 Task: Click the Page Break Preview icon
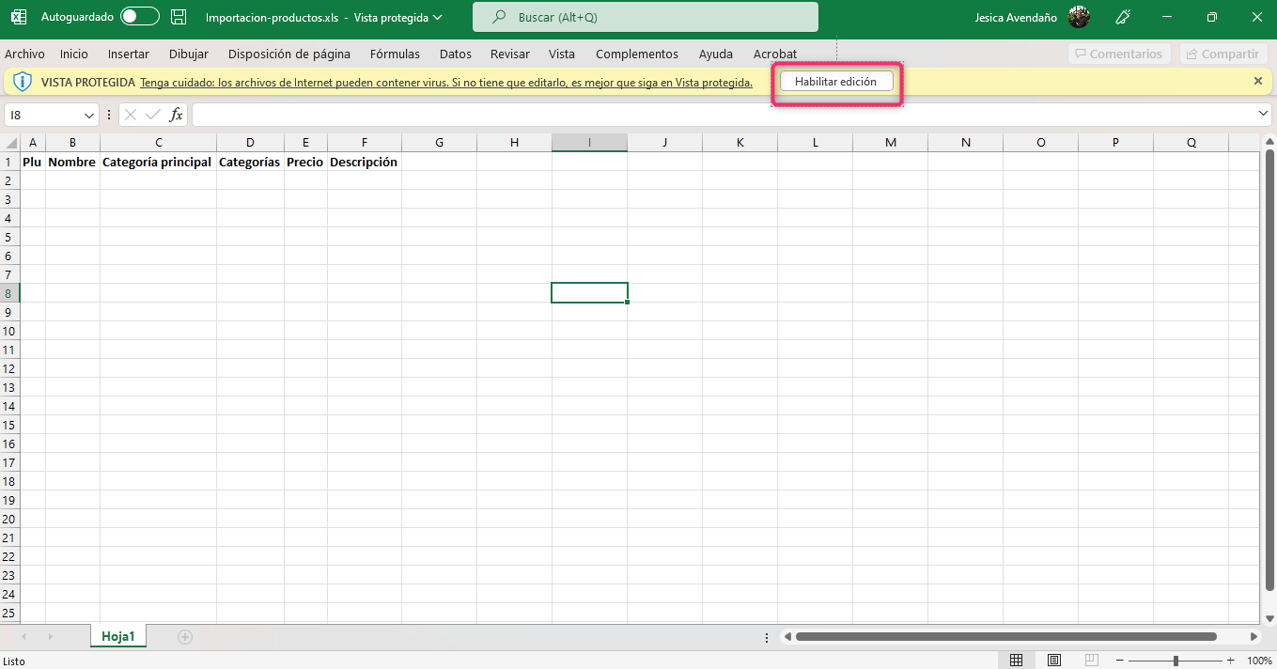coord(1091,661)
